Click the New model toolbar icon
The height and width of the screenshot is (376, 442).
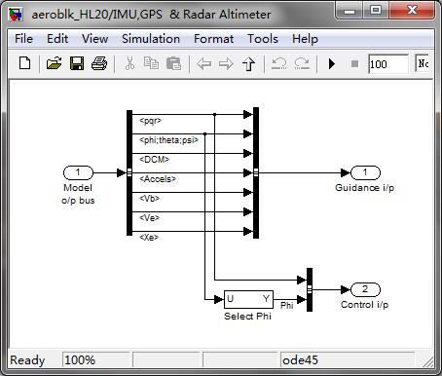tap(25, 63)
